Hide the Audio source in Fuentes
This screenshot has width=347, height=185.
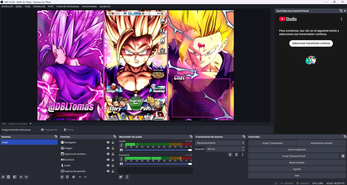pos(108,165)
